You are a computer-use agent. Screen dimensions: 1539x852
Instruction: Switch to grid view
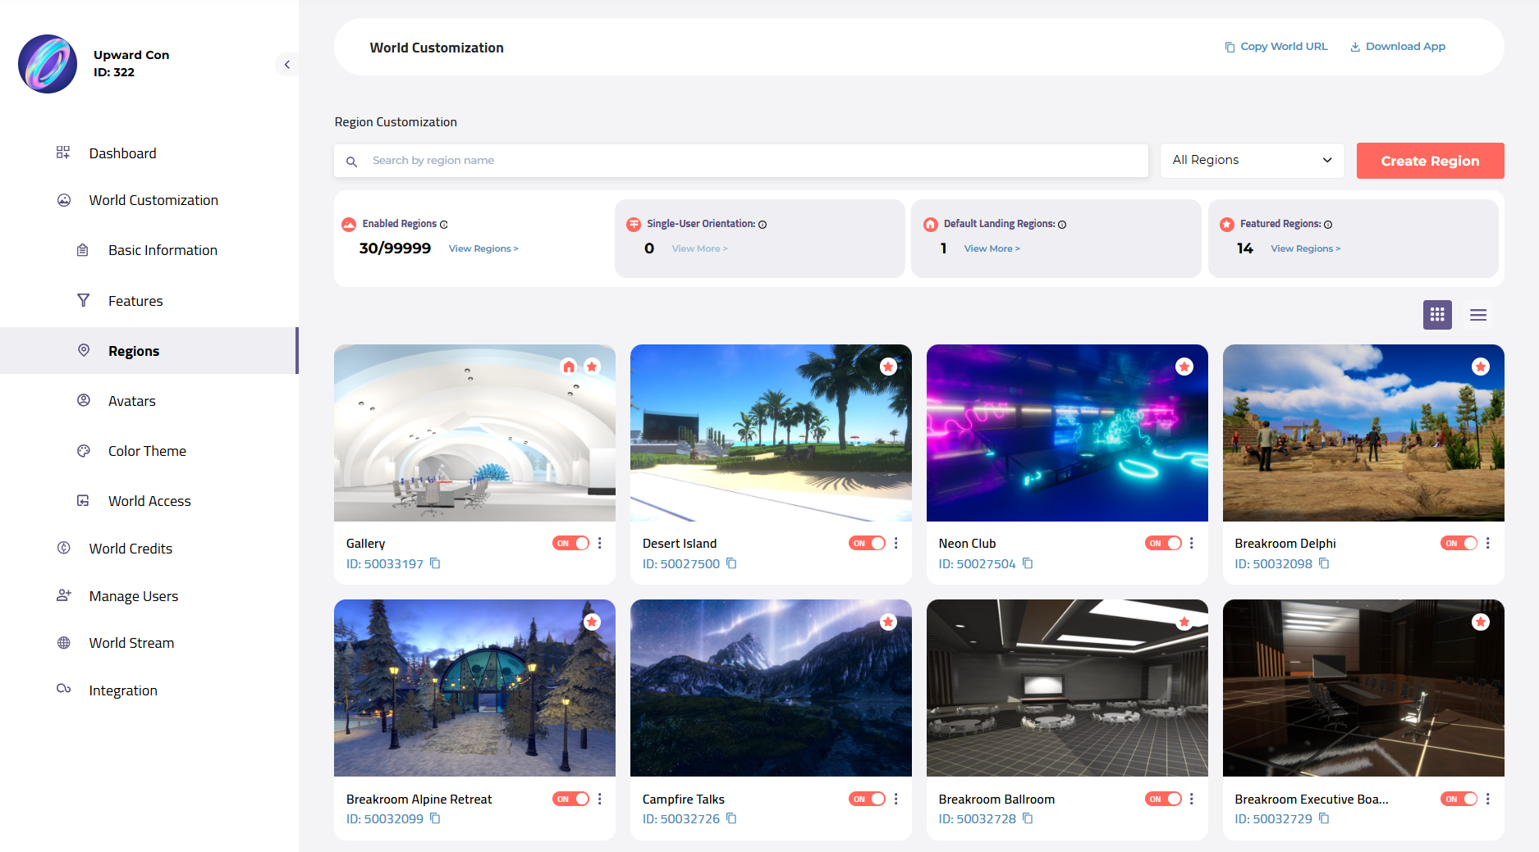[1437, 315]
